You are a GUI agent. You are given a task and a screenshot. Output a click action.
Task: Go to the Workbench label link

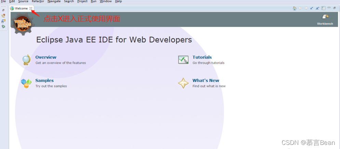point(325,24)
